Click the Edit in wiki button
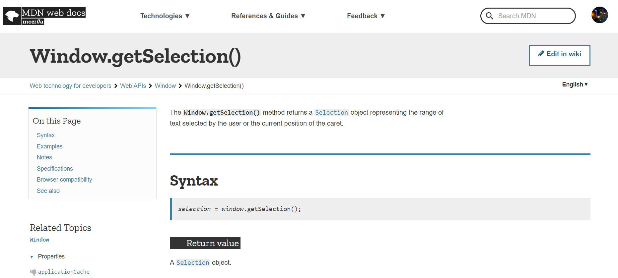This screenshot has height=278, width=618. [559, 55]
